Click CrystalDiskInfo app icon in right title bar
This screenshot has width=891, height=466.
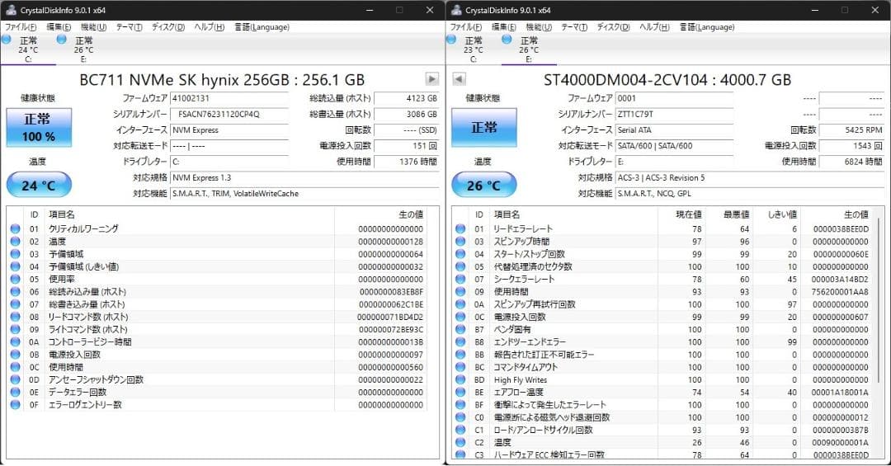tap(455, 10)
